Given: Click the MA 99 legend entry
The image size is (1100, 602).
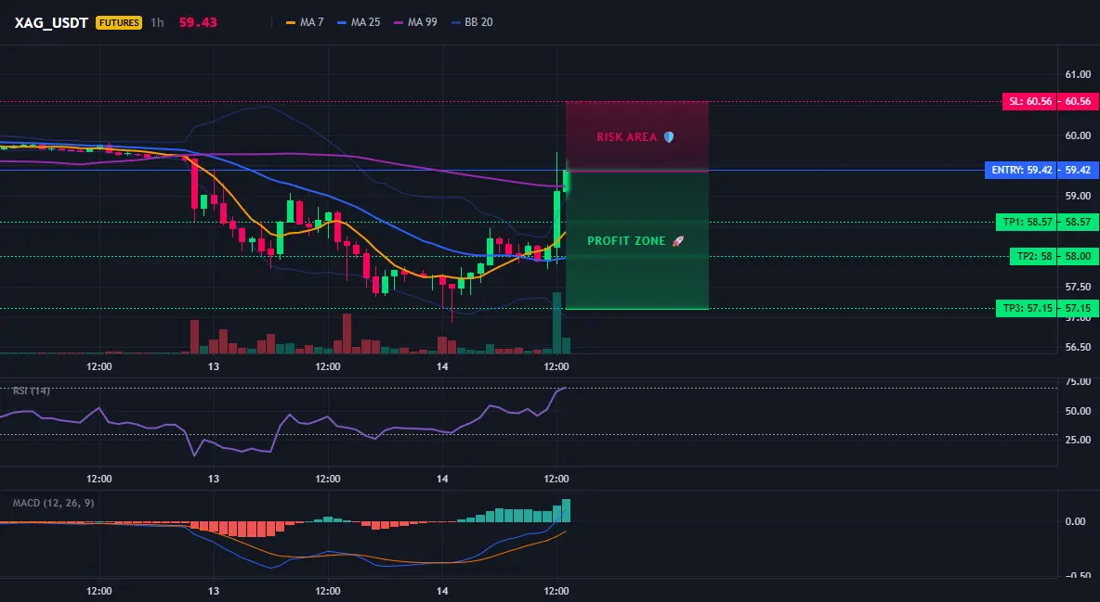Looking at the screenshot, I should point(416,22).
